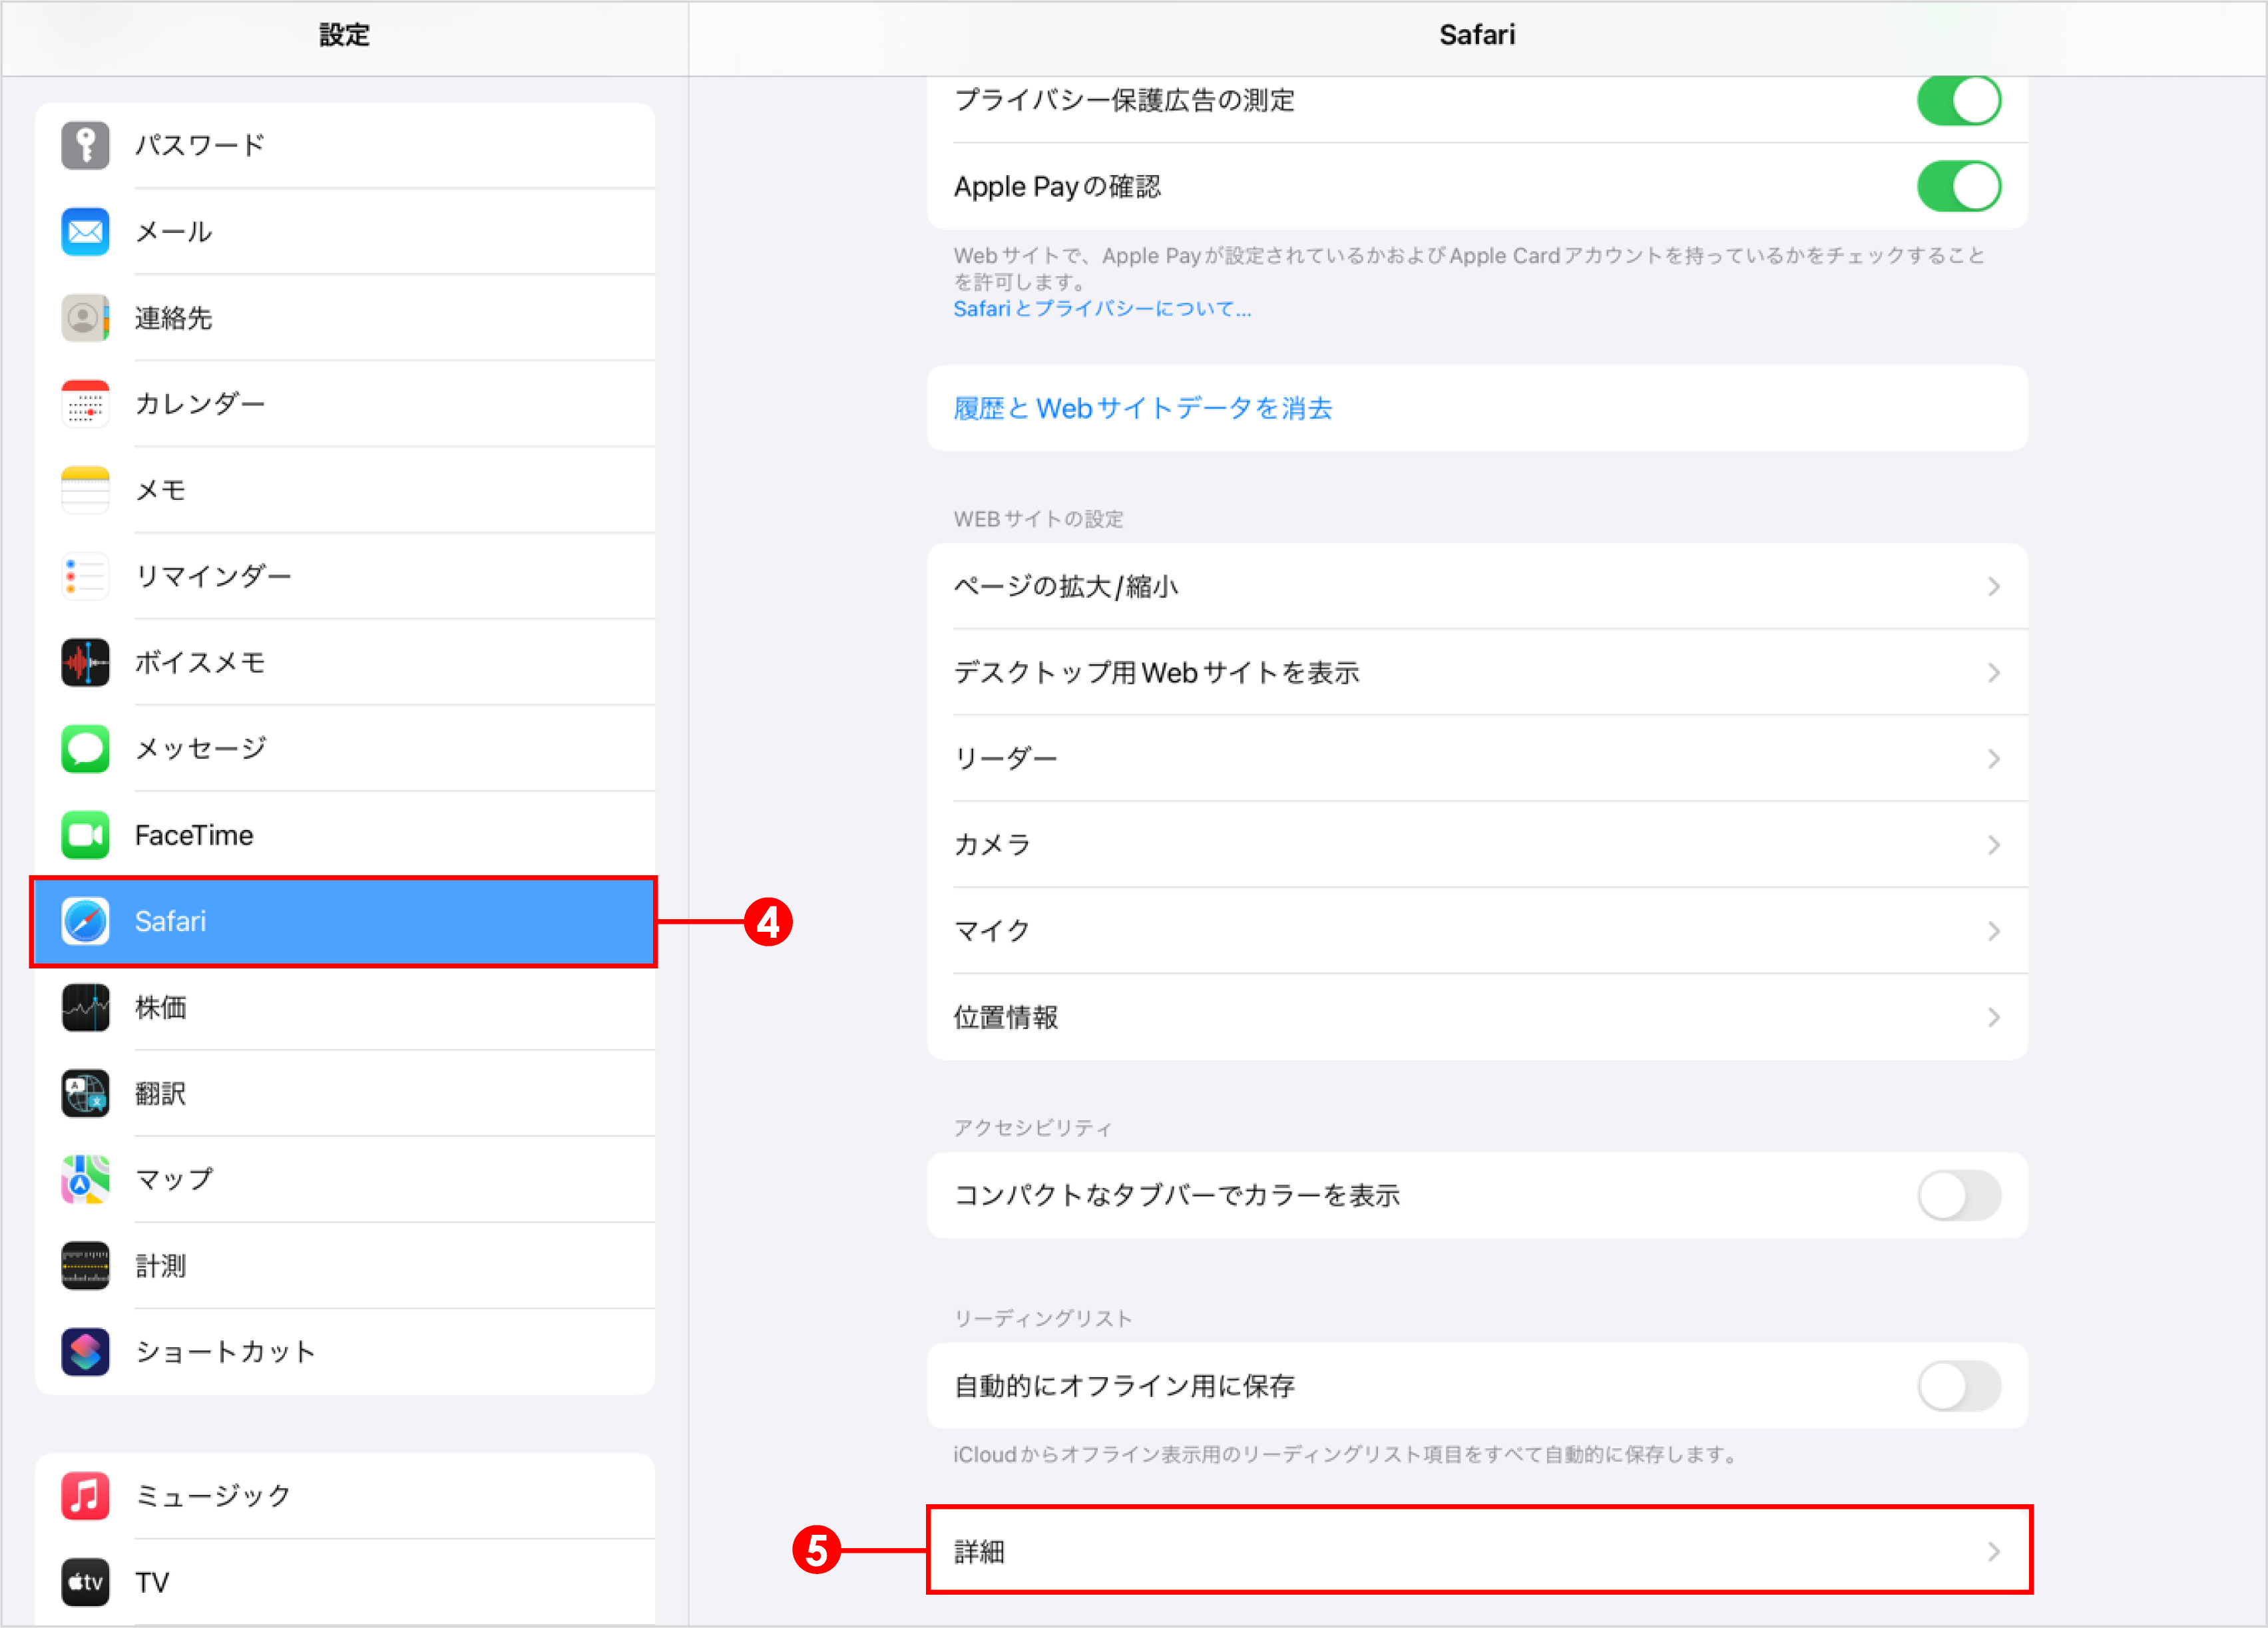
Task: Open the Safariとプライバシーについて link
Action: (1101, 308)
